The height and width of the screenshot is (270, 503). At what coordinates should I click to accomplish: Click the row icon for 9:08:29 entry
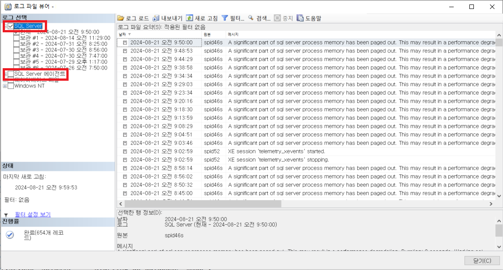pyautogui.click(x=125, y=126)
